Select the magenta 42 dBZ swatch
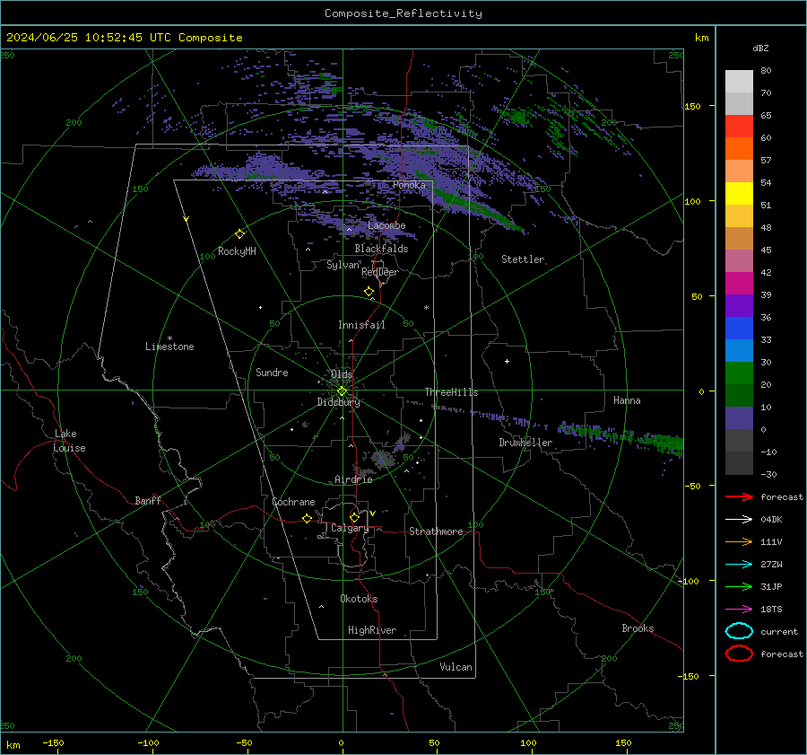 coord(739,284)
